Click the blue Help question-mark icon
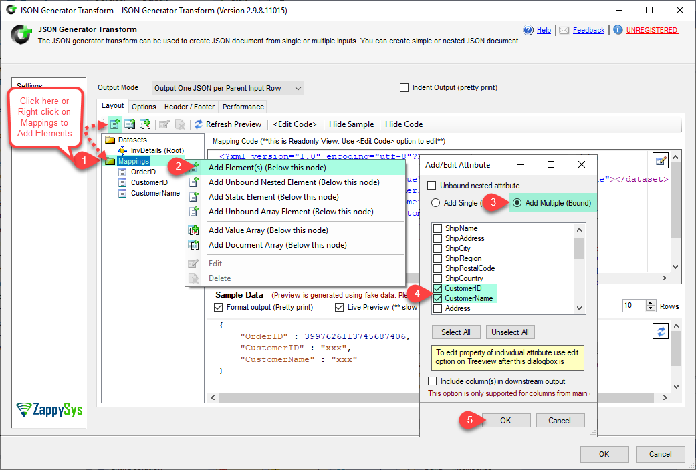 pyautogui.click(x=528, y=30)
